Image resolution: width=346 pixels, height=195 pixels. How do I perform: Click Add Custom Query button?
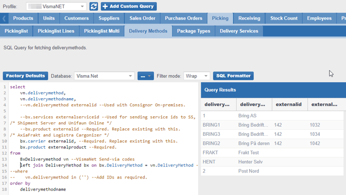pyautogui.click(x=129, y=7)
